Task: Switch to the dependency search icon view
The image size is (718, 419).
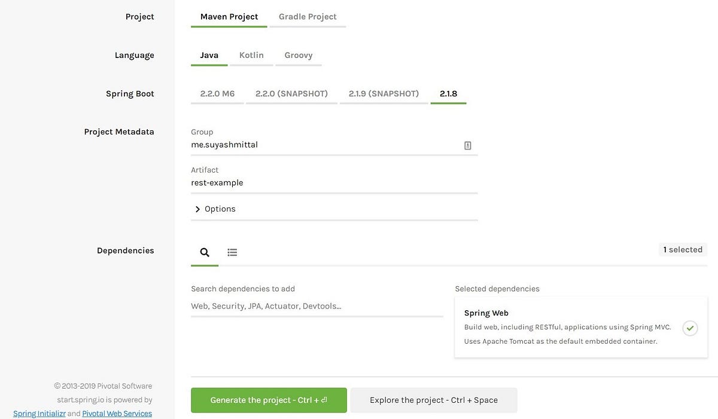Action: tap(204, 252)
